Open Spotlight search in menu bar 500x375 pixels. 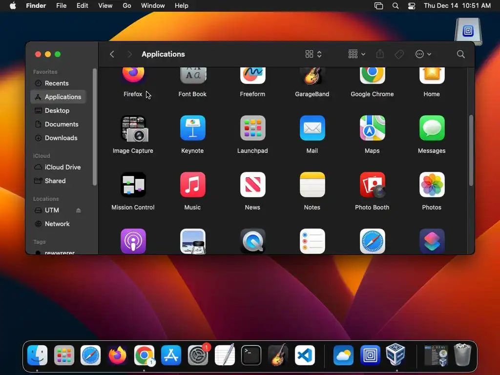point(396,6)
